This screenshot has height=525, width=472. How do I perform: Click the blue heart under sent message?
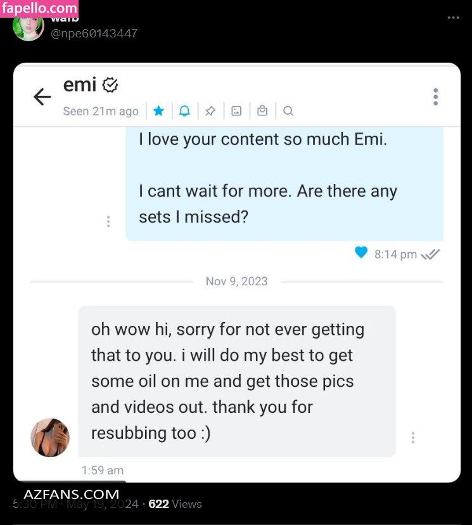[361, 253]
